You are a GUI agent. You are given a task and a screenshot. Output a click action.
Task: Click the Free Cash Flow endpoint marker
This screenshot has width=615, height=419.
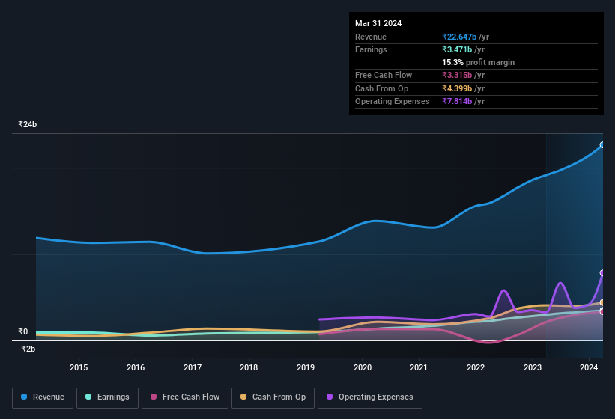(602, 311)
